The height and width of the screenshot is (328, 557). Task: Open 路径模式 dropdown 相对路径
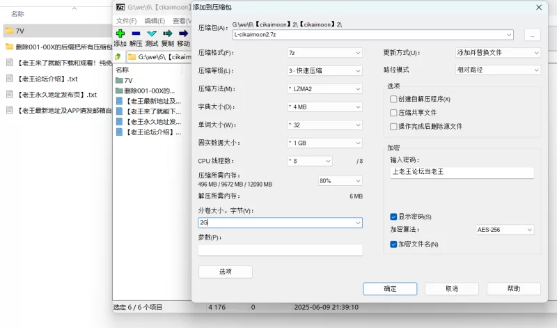pos(498,70)
